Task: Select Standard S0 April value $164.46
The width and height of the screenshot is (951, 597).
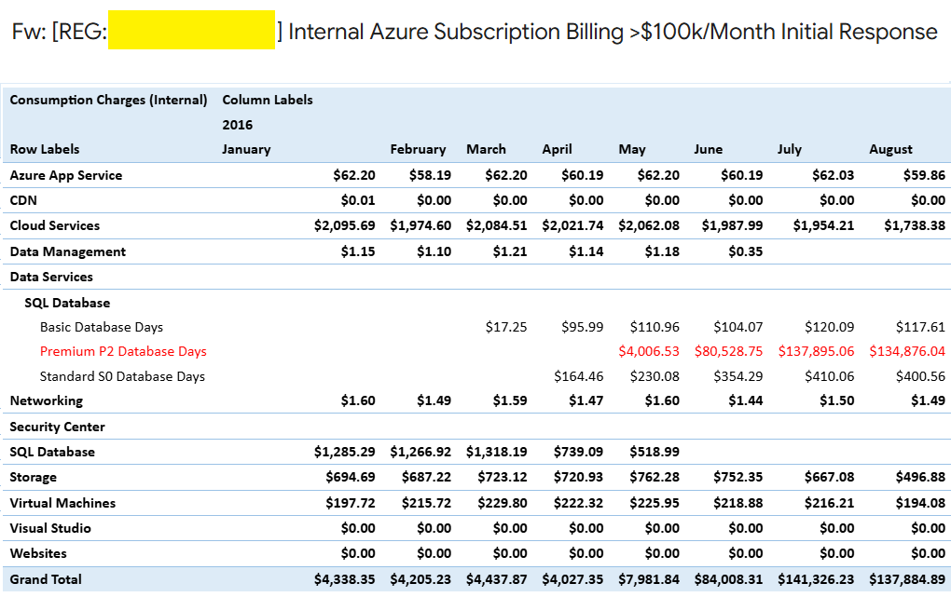Action: tap(579, 376)
